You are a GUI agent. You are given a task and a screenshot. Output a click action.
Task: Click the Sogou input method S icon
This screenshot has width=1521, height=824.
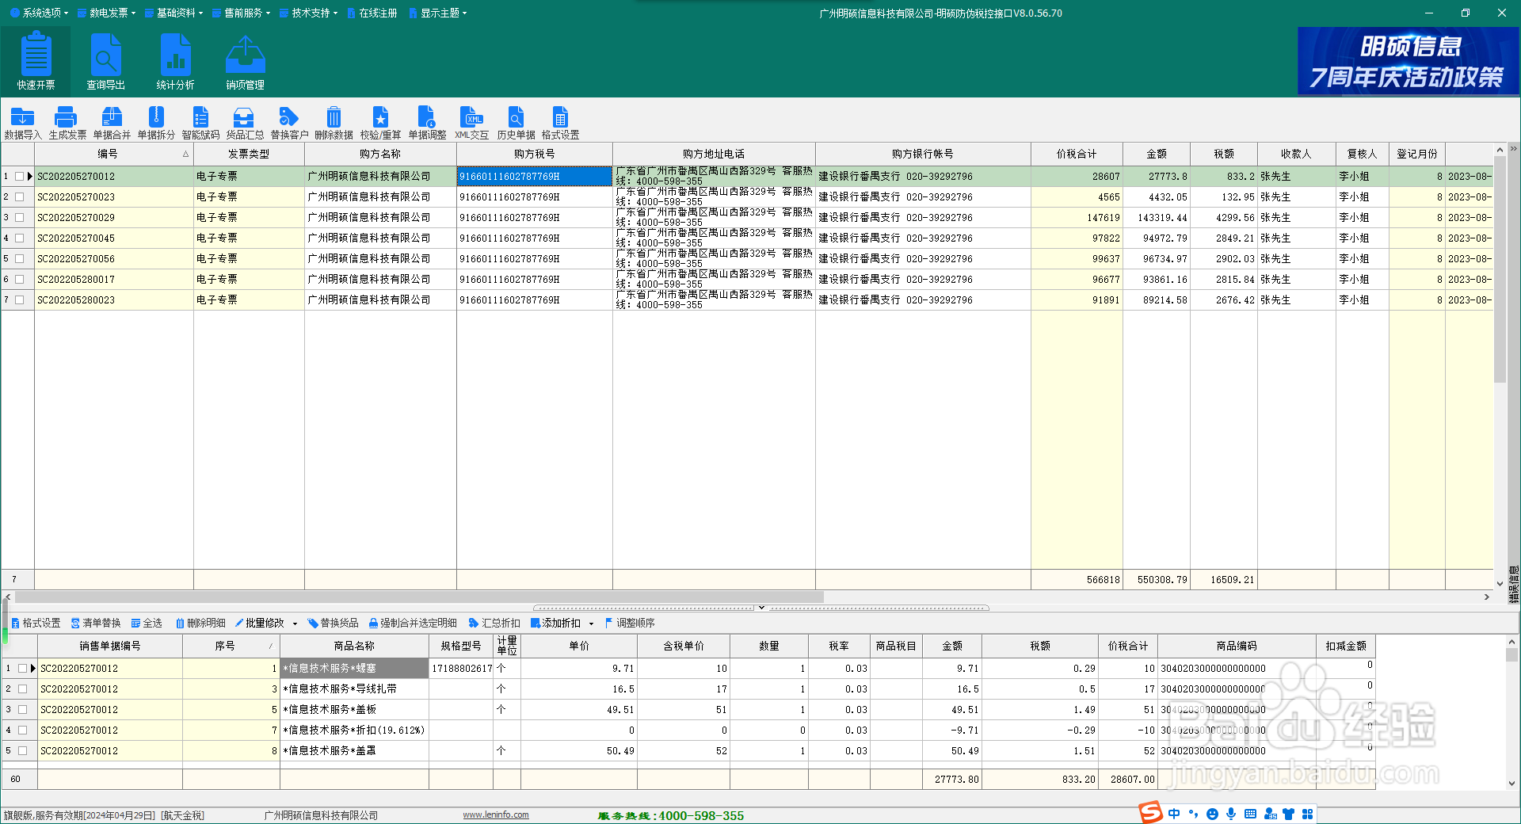(x=1150, y=813)
